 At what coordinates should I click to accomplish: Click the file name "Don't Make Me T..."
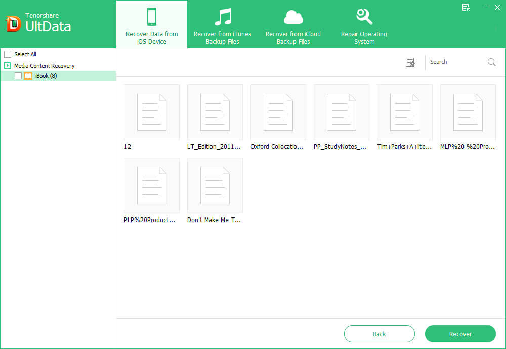pyautogui.click(x=214, y=220)
